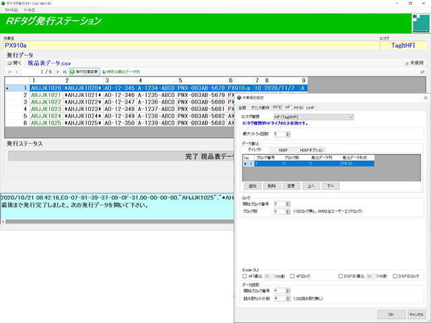
Task: Click the ブロック番号 column header
Action: [268, 157]
